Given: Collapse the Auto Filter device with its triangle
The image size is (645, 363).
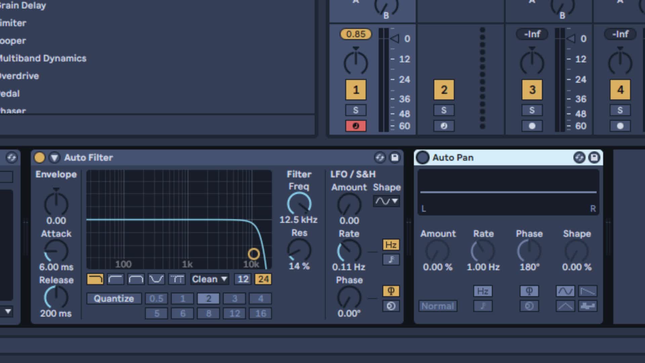Looking at the screenshot, I should [54, 158].
